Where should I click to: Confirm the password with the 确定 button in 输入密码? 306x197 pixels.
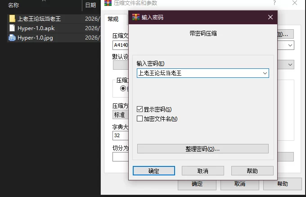click(154, 171)
